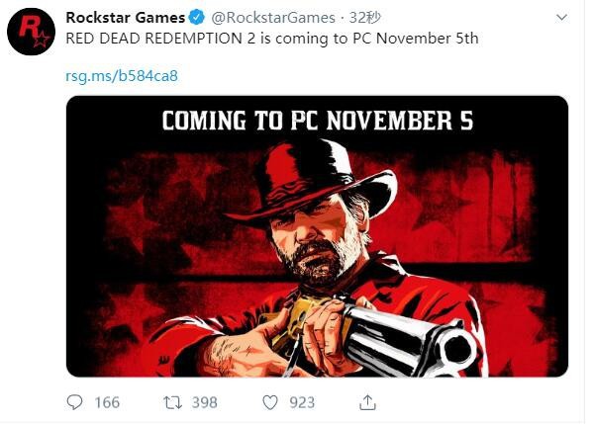Viewport: 593px width, 424px height.
Task: Click the COMING TO PC NOVEMBER 5 banner
Action: click(318, 121)
